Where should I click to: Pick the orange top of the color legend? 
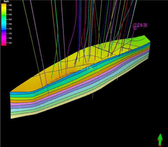click(4, 5)
